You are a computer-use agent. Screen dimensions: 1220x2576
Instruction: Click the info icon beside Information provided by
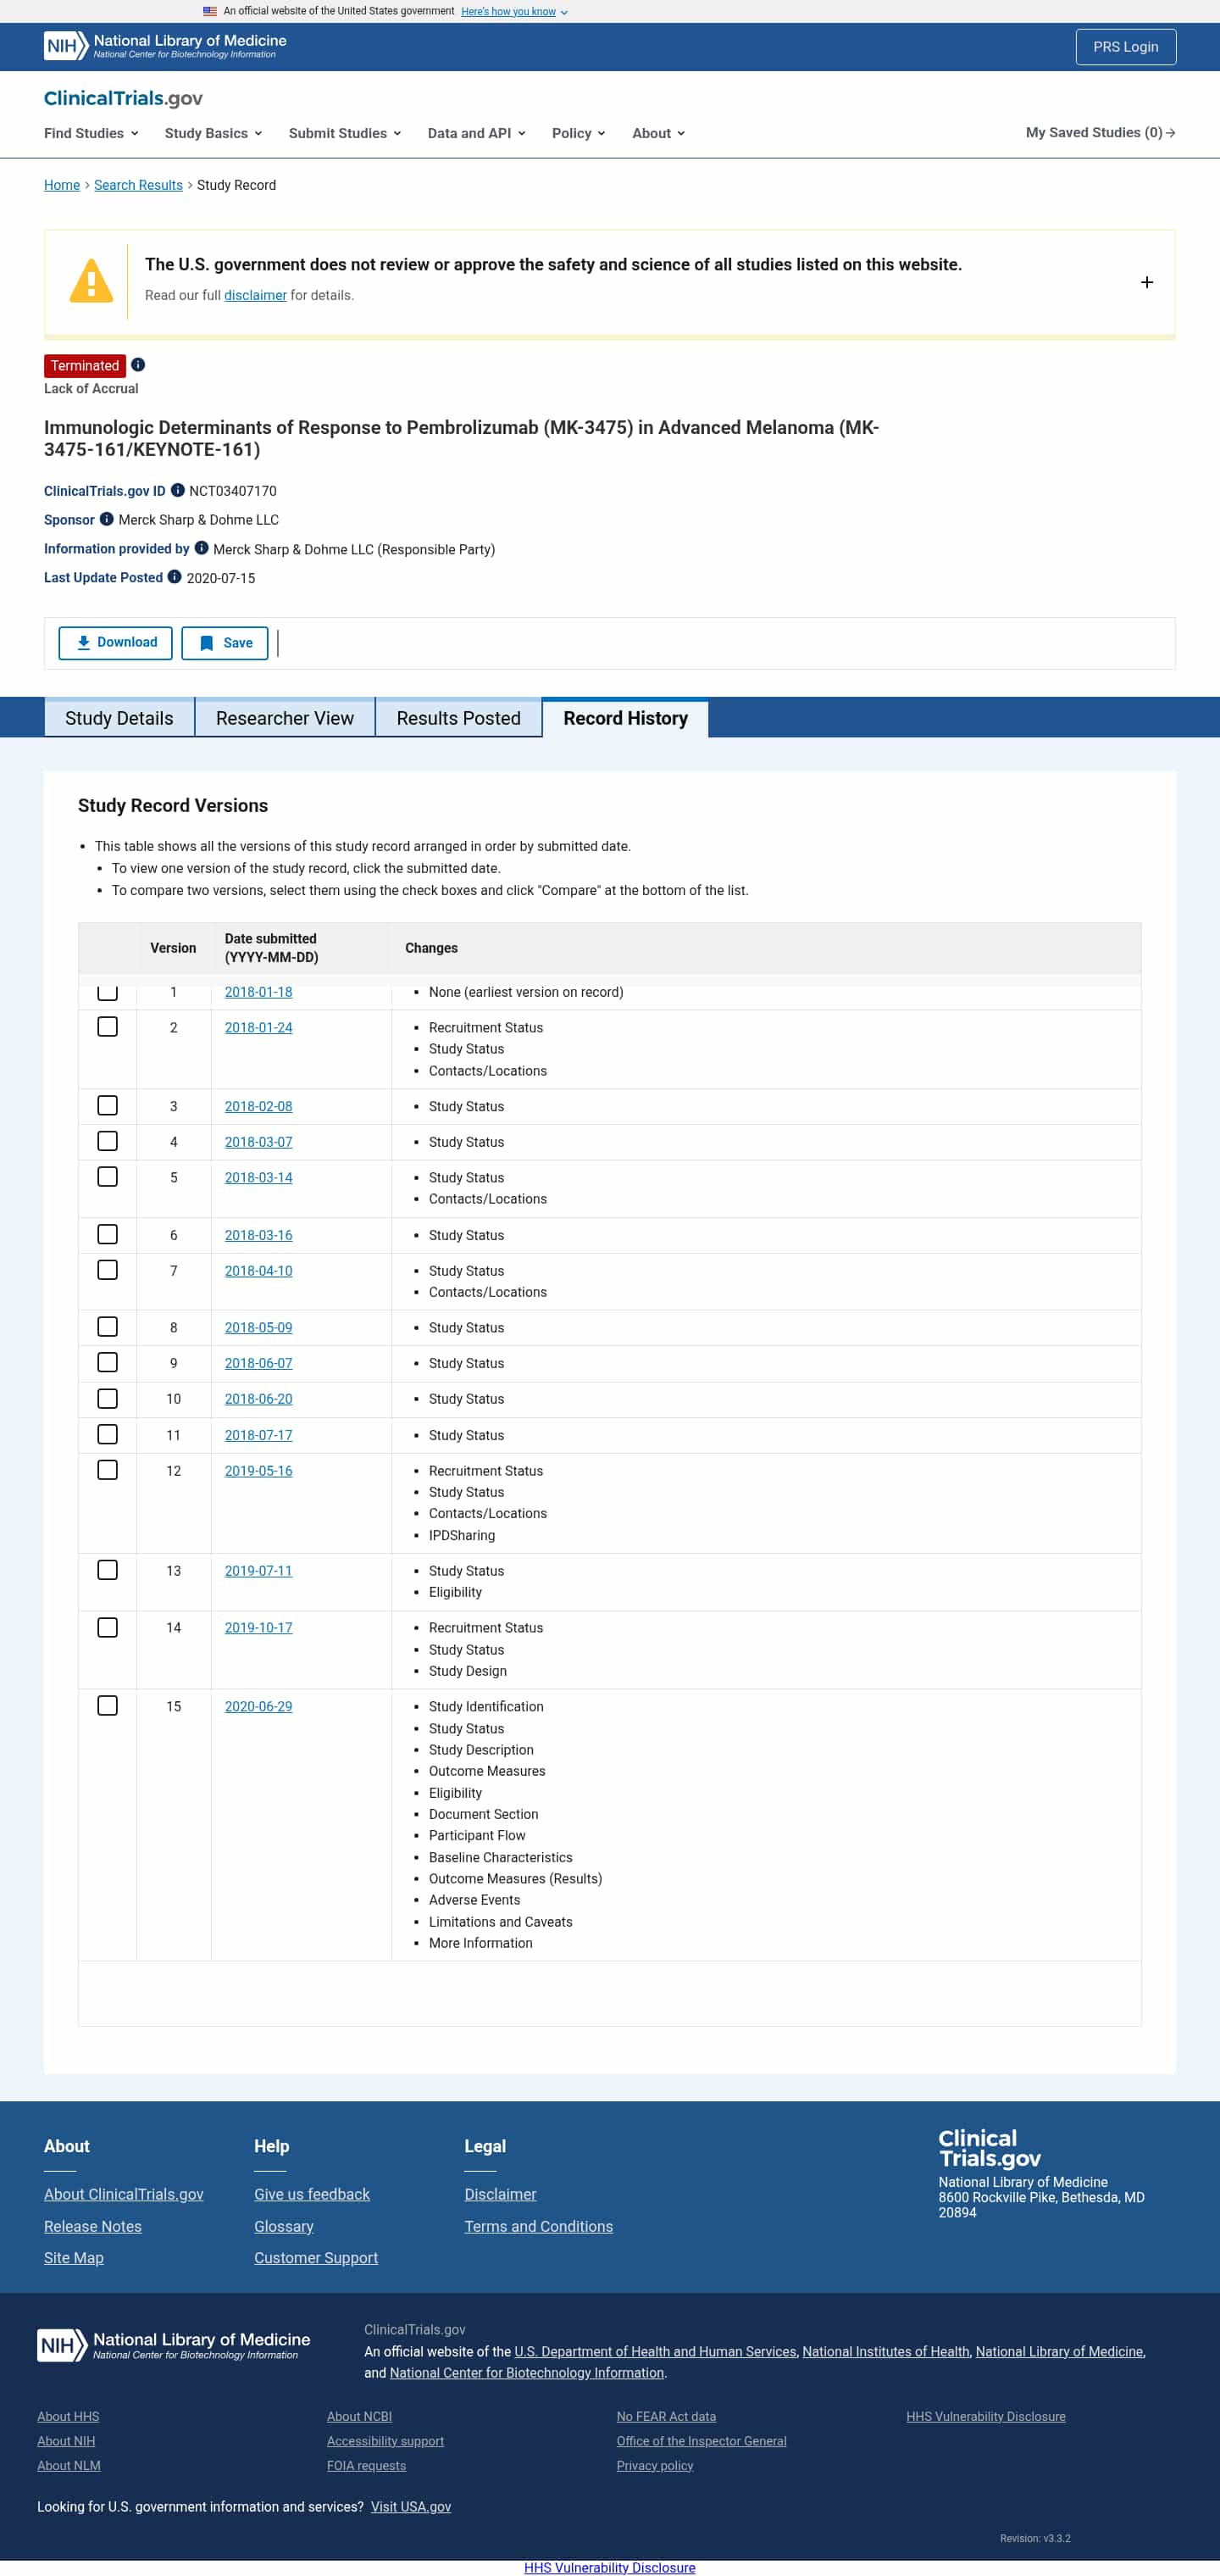tap(202, 548)
